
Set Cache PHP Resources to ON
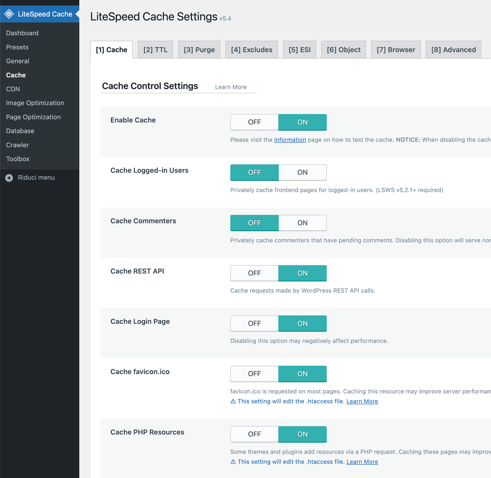point(302,434)
